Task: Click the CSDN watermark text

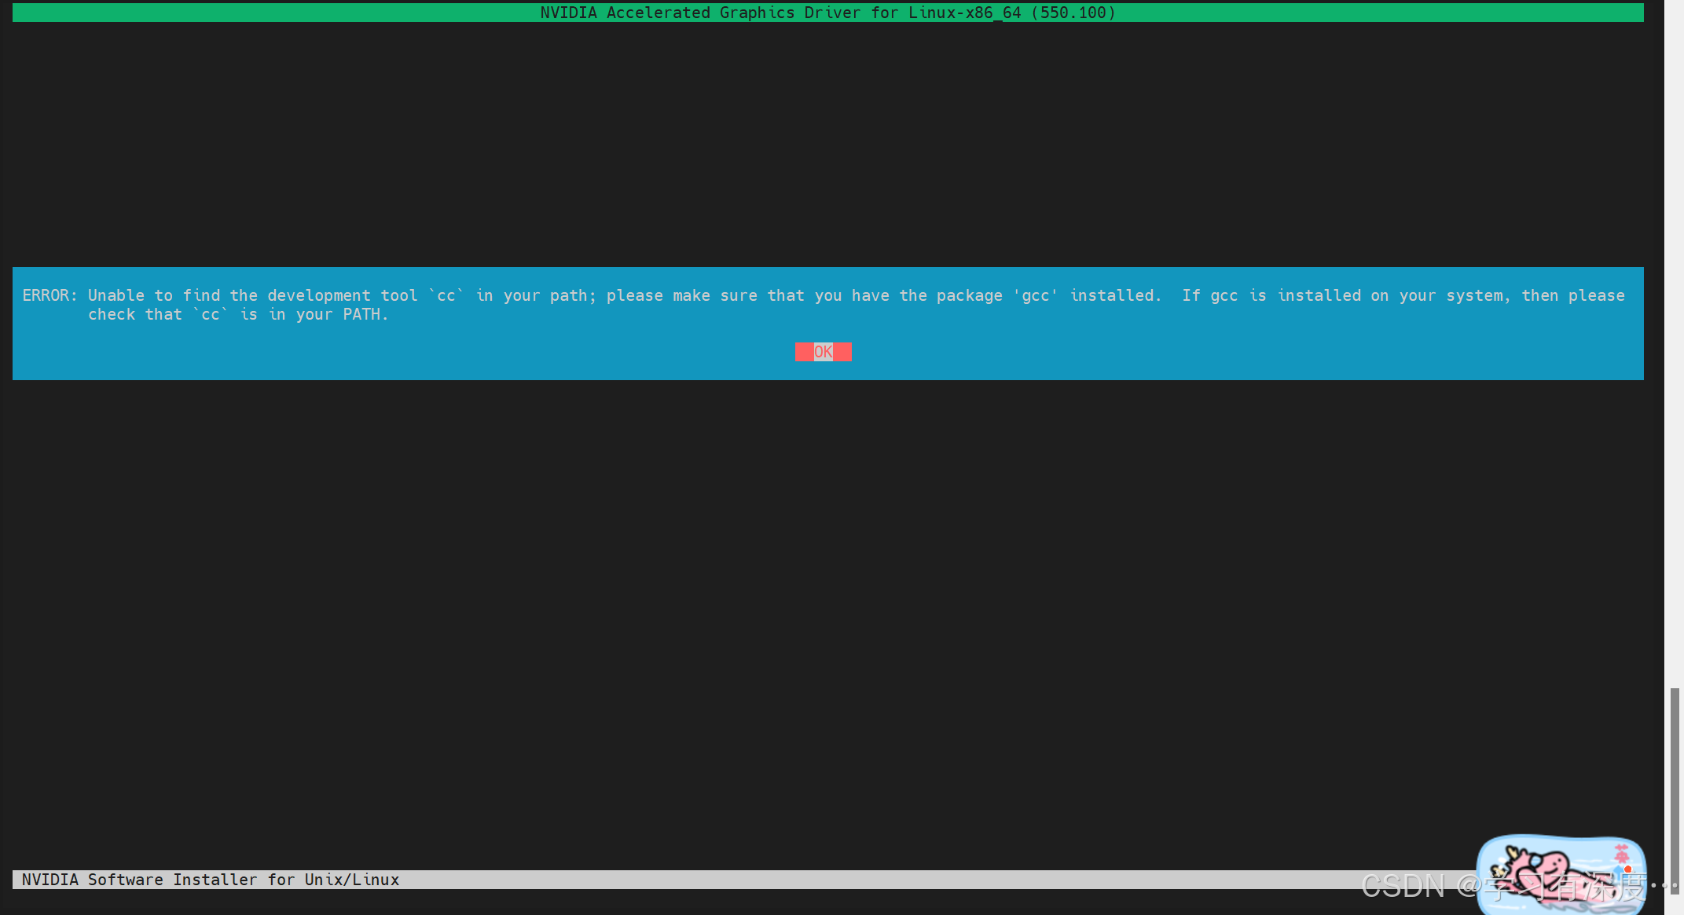Action: 1403,886
